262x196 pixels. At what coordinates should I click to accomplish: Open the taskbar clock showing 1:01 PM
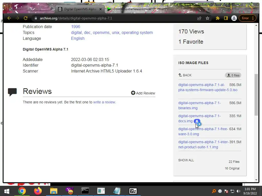pyautogui.click(x=250, y=191)
